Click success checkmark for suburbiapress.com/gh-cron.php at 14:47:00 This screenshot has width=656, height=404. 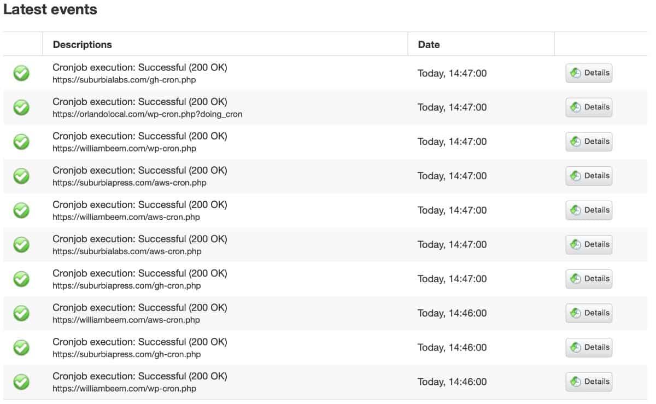21,279
